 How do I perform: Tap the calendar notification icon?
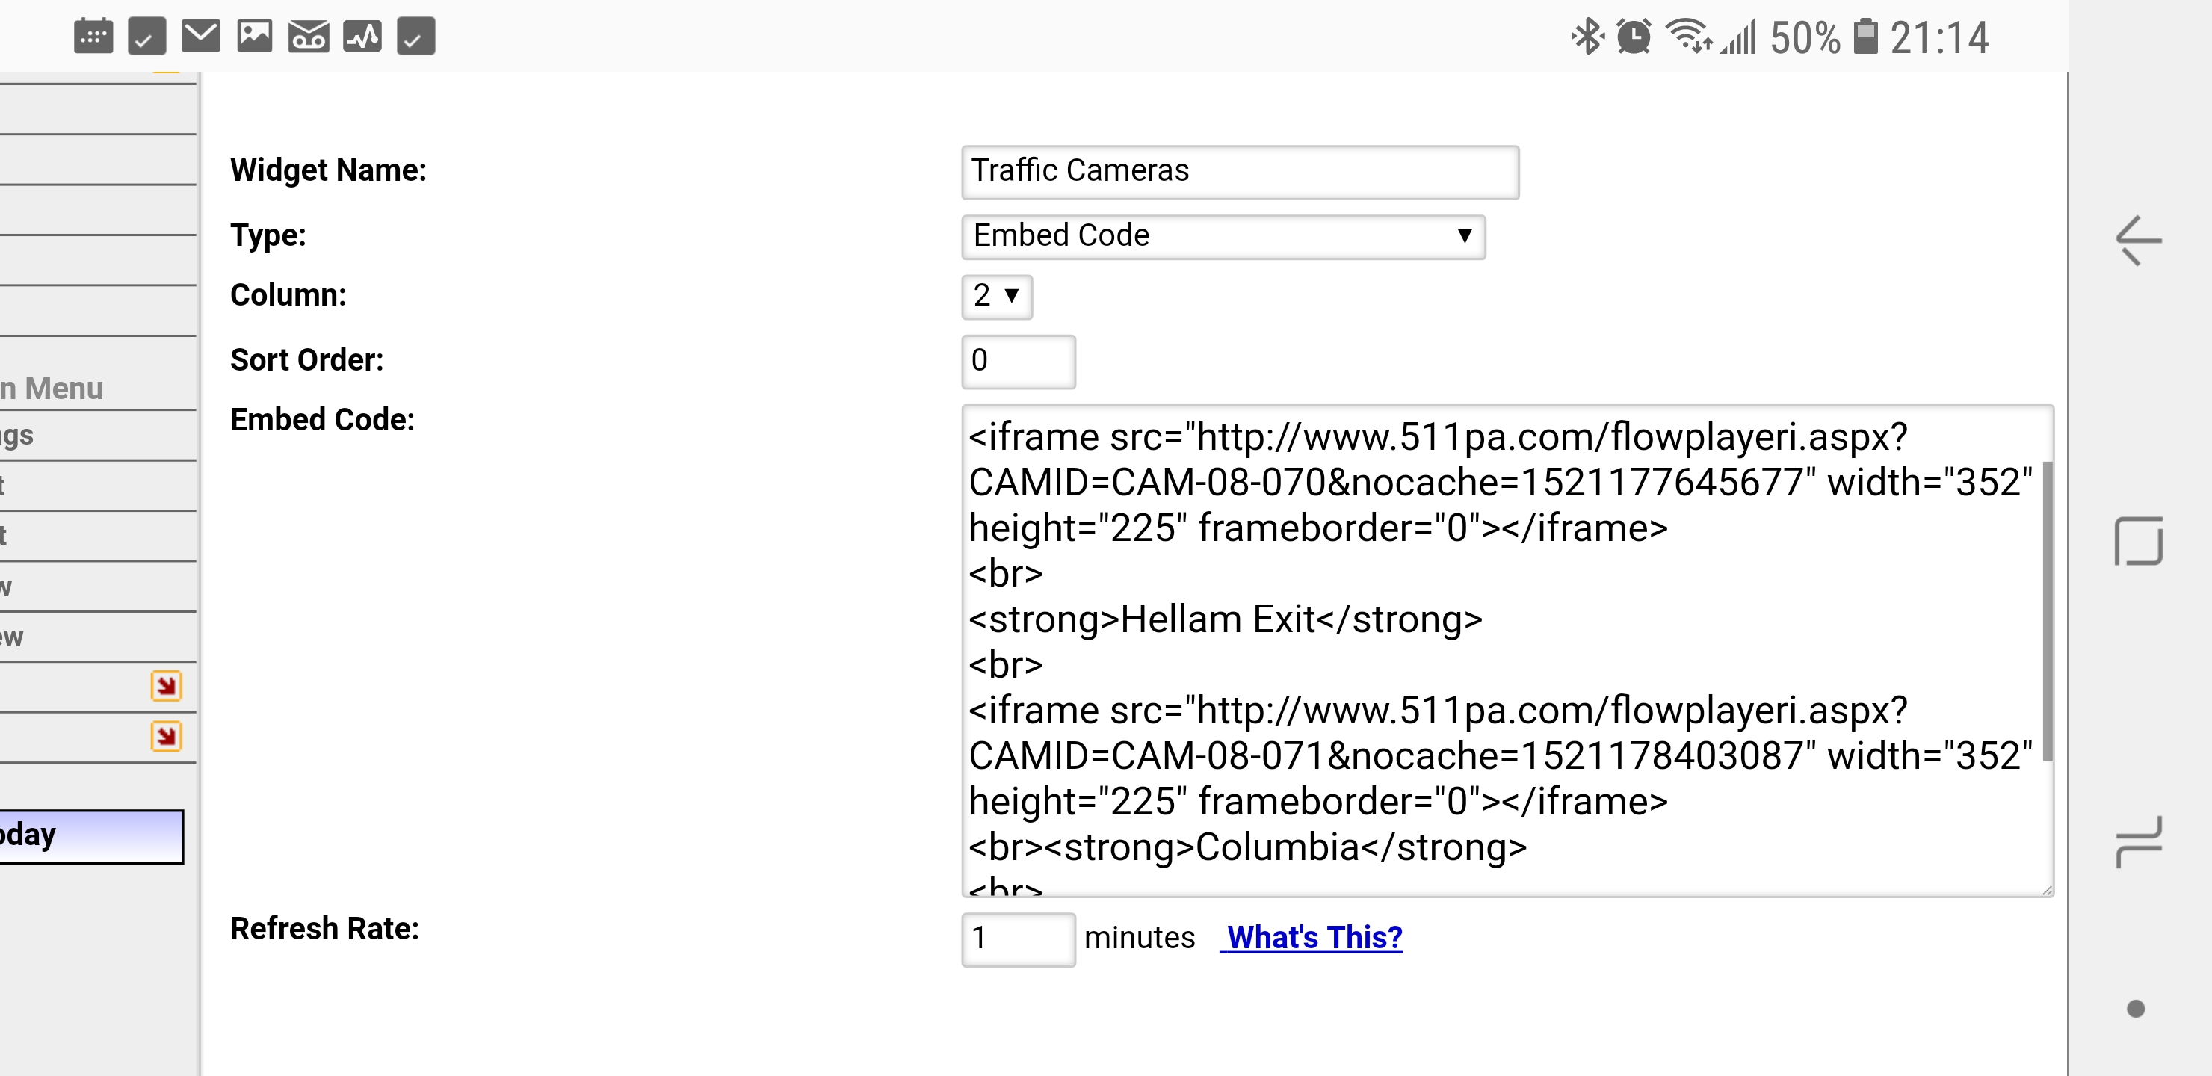click(x=93, y=36)
